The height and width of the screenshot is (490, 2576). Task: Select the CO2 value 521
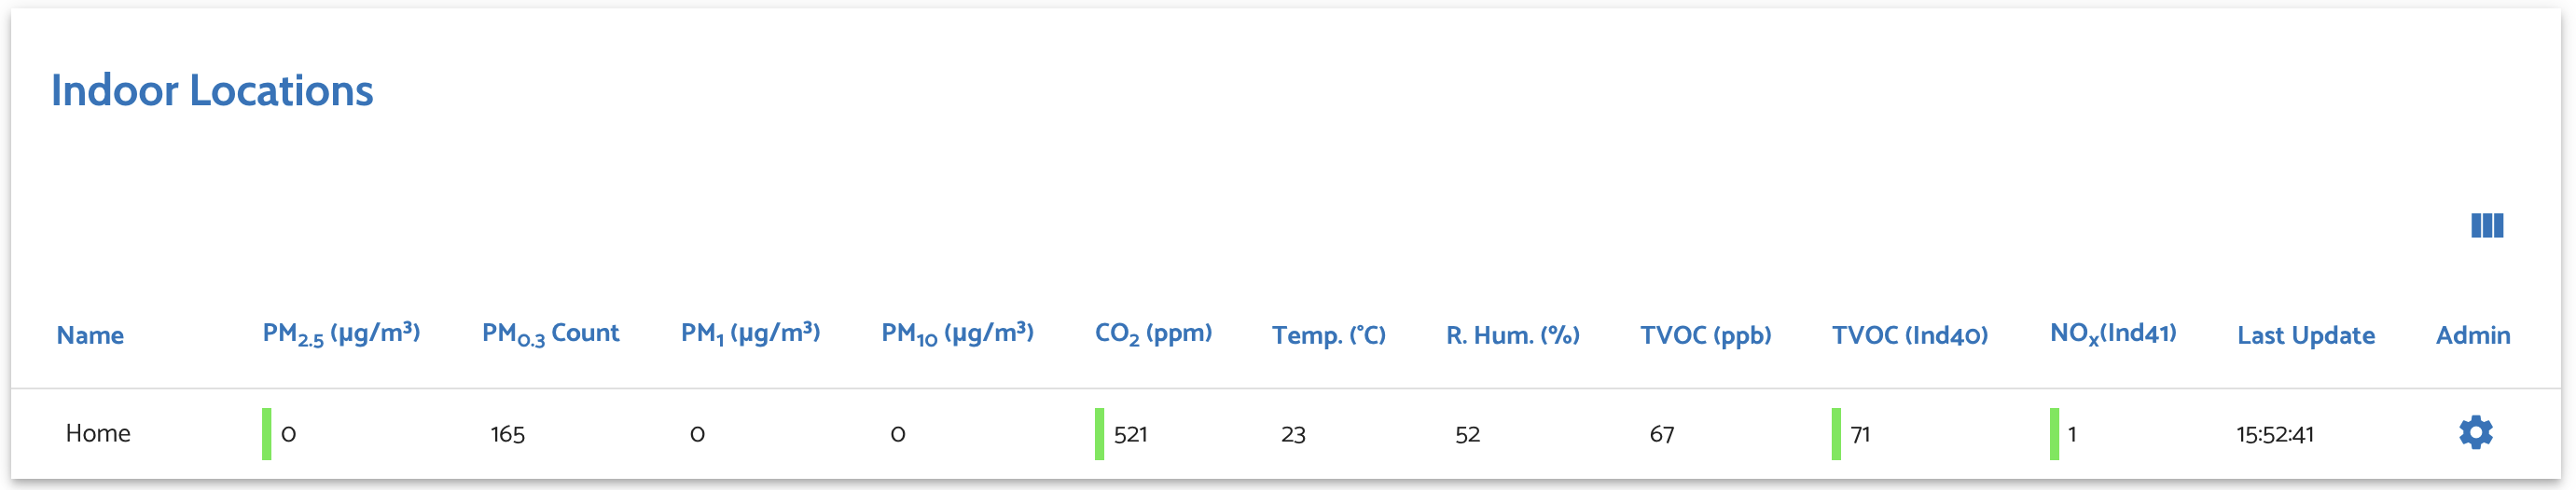tap(1130, 434)
